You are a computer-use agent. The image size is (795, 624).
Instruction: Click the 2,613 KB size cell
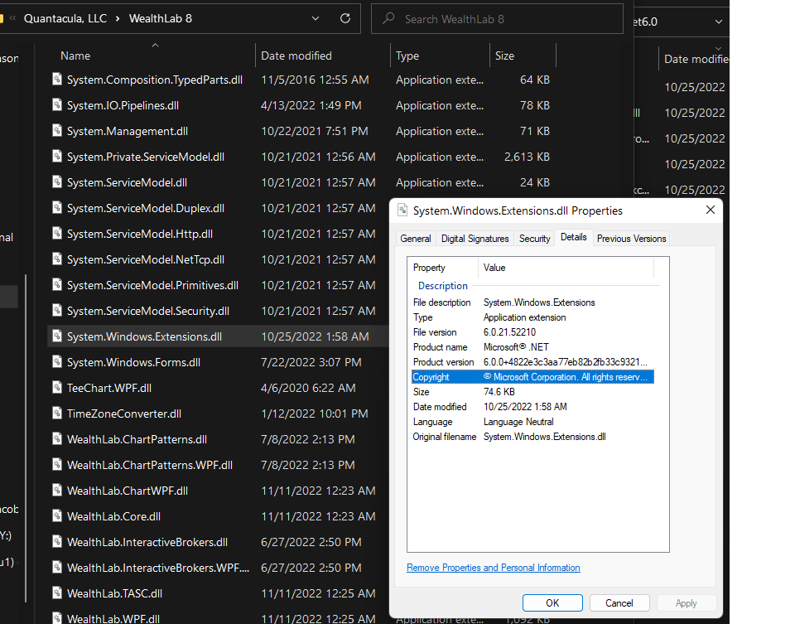527,157
